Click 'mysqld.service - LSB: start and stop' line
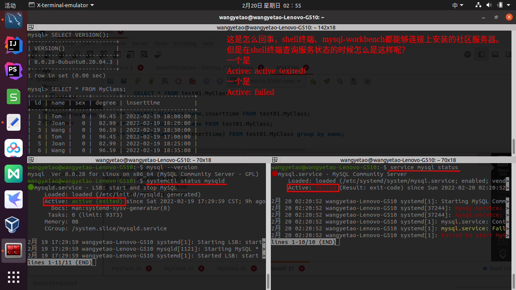This screenshot has height=290, width=516. pos(105,188)
